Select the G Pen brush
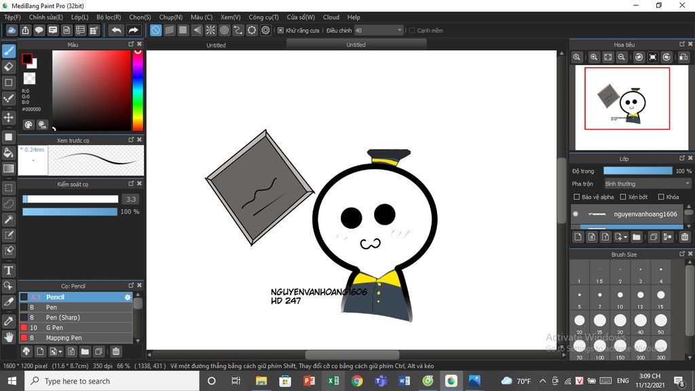The image size is (695, 391). point(76,328)
